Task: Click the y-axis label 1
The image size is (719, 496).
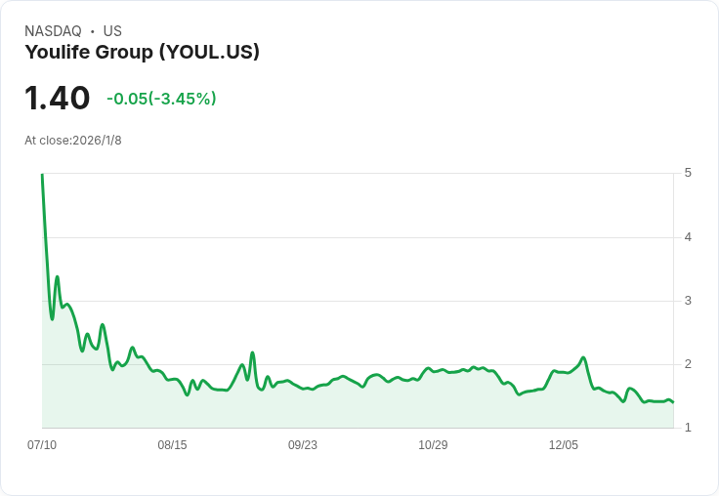Action: tap(688, 428)
